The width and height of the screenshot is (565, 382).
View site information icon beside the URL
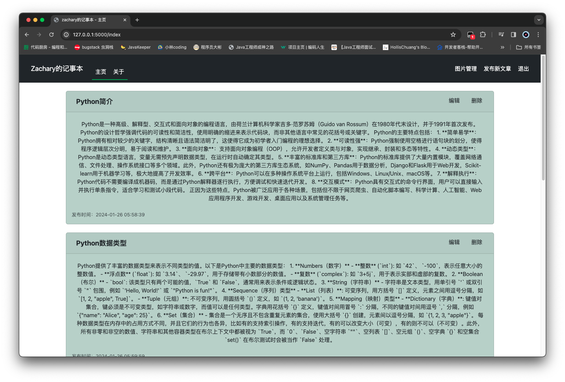(x=67, y=35)
